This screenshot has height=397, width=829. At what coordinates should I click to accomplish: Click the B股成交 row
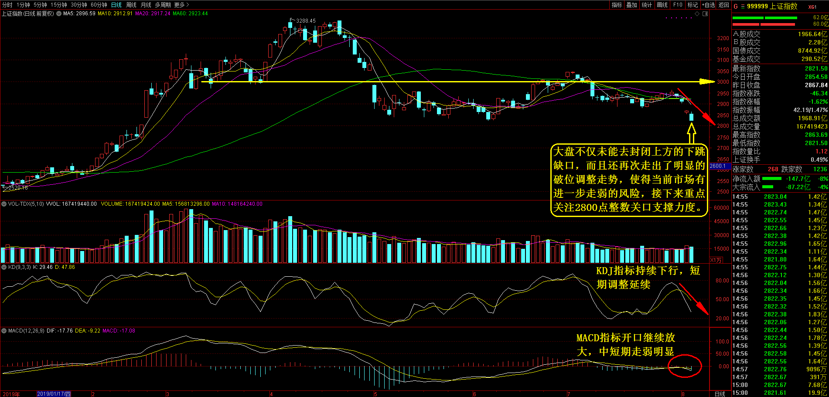[x=780, y=42]
